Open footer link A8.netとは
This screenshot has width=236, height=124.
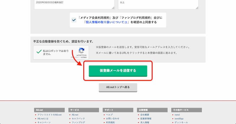coord(43,118)
